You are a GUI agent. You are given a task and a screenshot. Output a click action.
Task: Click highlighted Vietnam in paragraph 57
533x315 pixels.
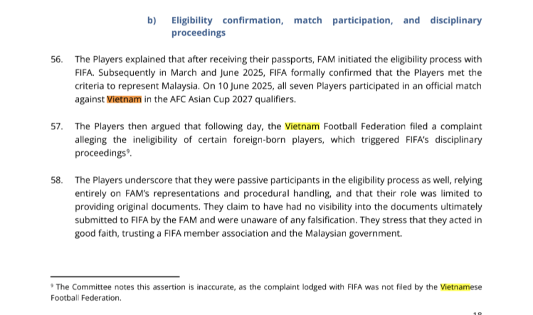tap(302, 126)
